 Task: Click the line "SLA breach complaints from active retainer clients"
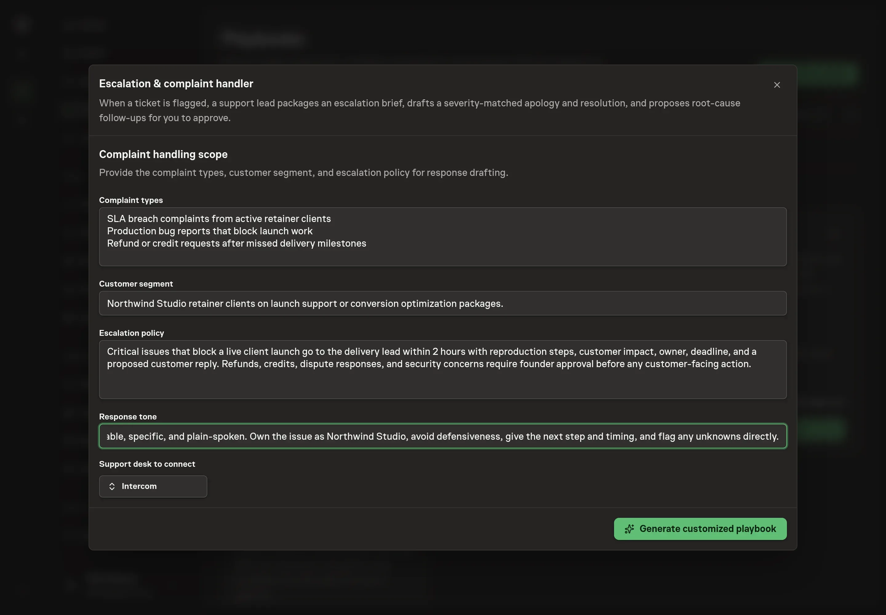pos(219,219)
